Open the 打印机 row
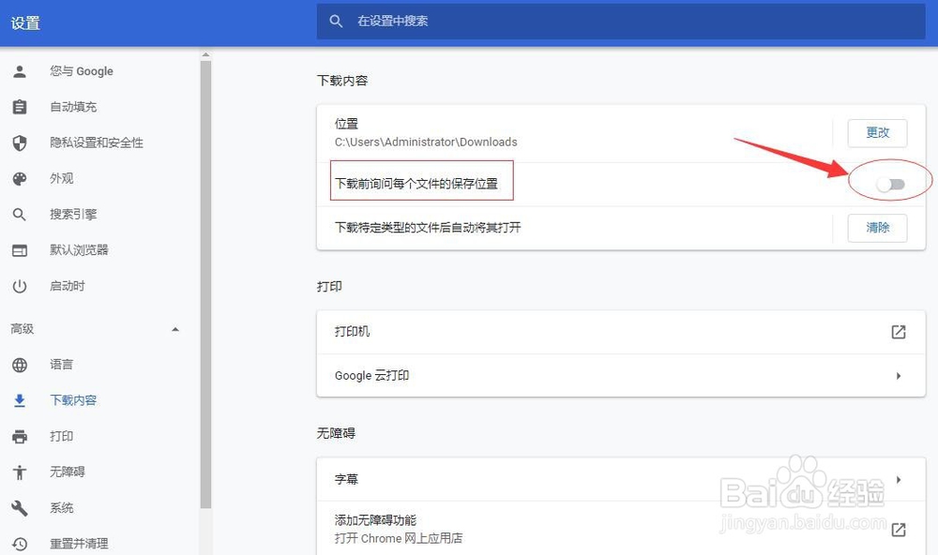This screenshot has width=938, height=555. [x=620, y=332]
